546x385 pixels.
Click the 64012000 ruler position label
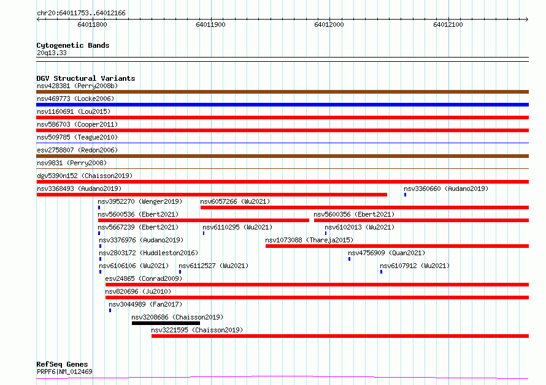329,24
